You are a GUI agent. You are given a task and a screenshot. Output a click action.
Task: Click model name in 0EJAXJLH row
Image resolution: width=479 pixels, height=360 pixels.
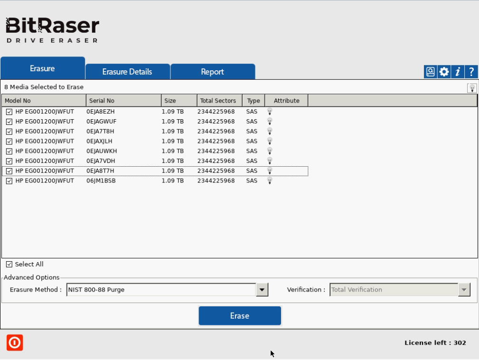(45, 141)
